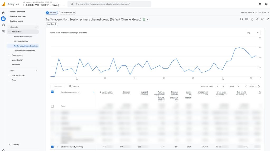270x151 pixels.
Task: Open the Explore icon in left rail
Action: [3, 25]
